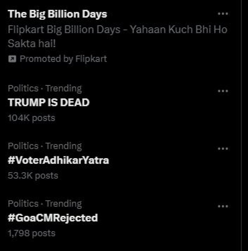Open the #VoterAdhikarYatra hashtag
The width and height of the screenshot is (248, 251).
click(x=58, y=160)
